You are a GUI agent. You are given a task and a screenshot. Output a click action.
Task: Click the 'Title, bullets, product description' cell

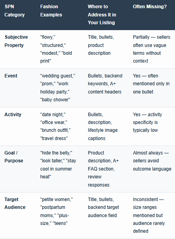[101, 45]
